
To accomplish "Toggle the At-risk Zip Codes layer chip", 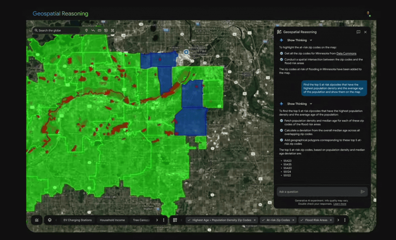I will click(x=278, y=220).
